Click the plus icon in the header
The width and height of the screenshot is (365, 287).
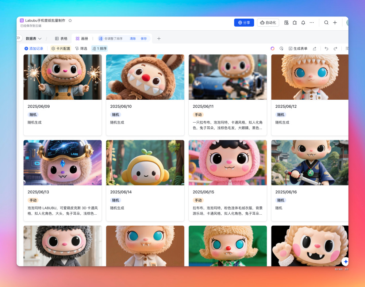tap(335, 23)
